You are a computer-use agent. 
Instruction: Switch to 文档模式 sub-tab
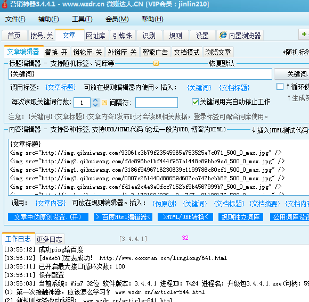click(x=187, y=52)
